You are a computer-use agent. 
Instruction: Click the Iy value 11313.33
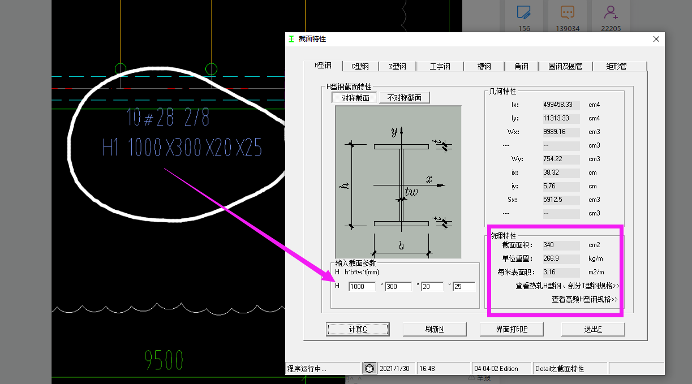(x=561, y=118)
